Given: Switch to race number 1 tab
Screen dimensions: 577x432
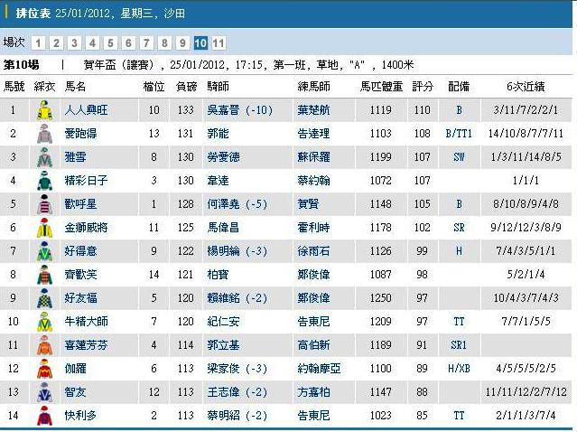Looking at the screenshot, I should tap(38, 42).
